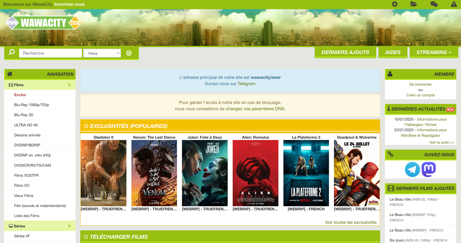Click the plus circle icon in top bar
This screenshot has width=461, height=243.
point(395,4)
